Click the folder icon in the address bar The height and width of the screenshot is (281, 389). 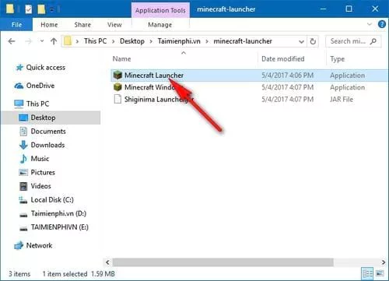68,41
